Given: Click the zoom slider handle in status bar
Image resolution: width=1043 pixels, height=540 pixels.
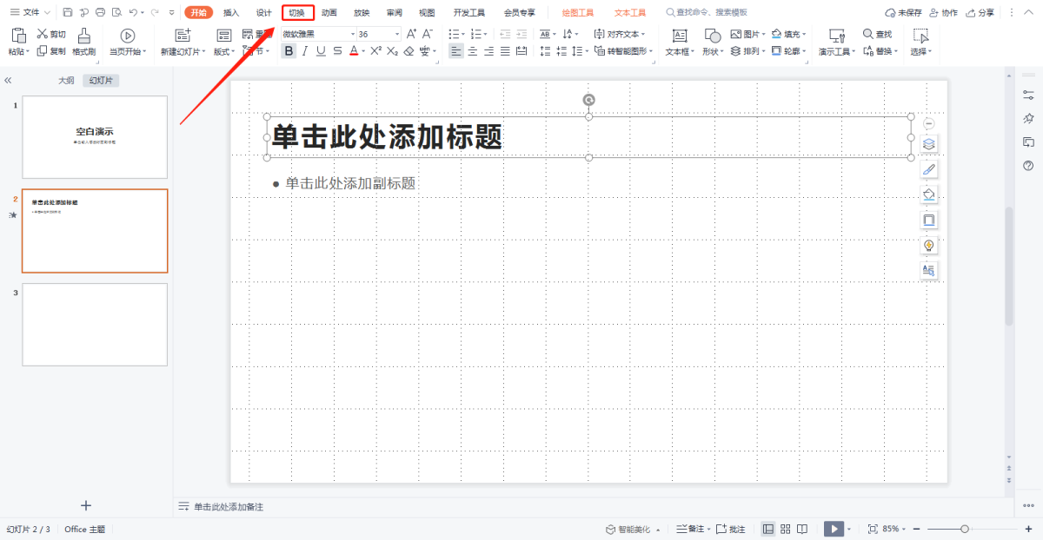Looking at the screenshot, I should tap(964, 529).
